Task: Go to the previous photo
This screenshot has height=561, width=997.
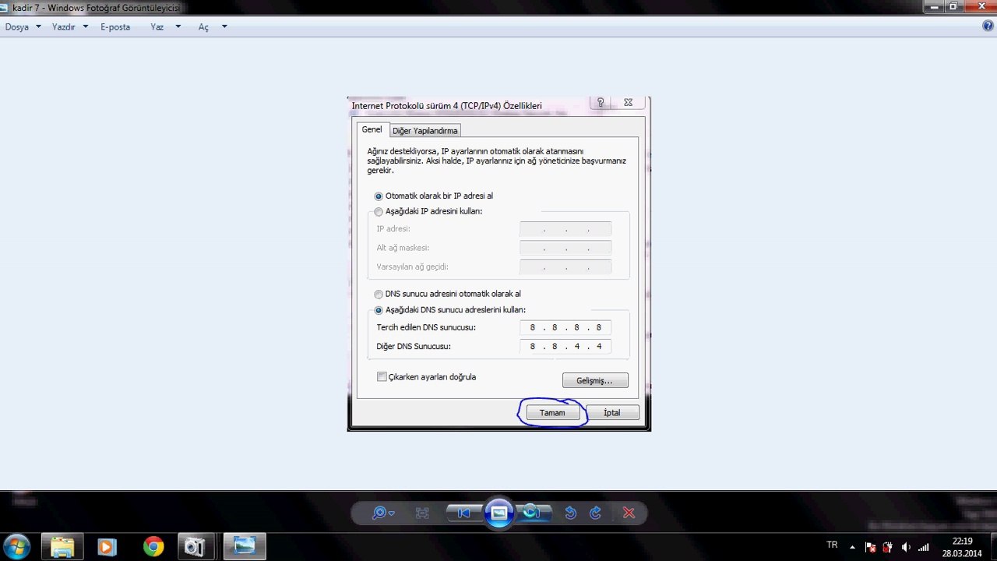Action: [x=464, y=513]
